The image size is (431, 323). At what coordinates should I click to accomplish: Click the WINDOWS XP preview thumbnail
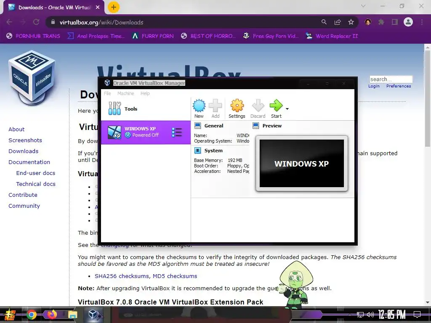pos(302,164)
